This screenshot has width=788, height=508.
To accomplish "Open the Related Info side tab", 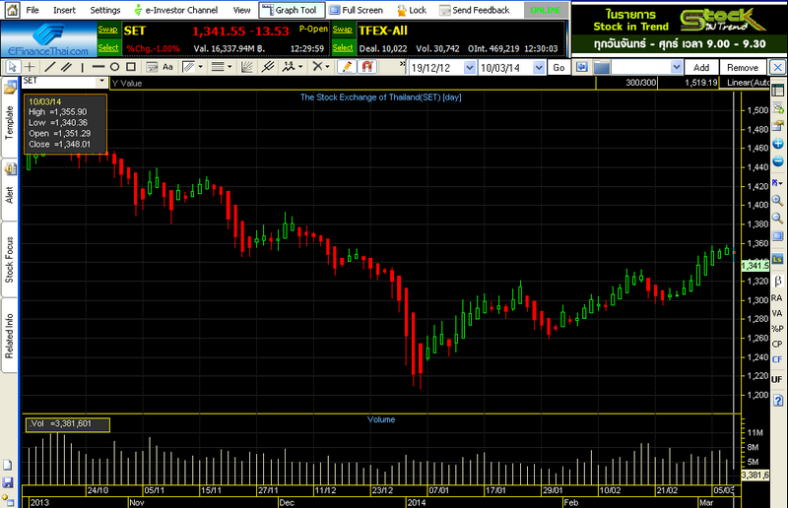I will pos(9,336).
